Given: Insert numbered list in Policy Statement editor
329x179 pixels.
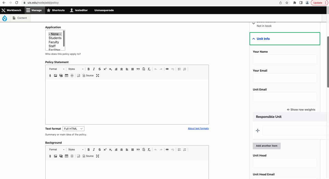Looking at the screenshot, I should [x=185, y=69].
